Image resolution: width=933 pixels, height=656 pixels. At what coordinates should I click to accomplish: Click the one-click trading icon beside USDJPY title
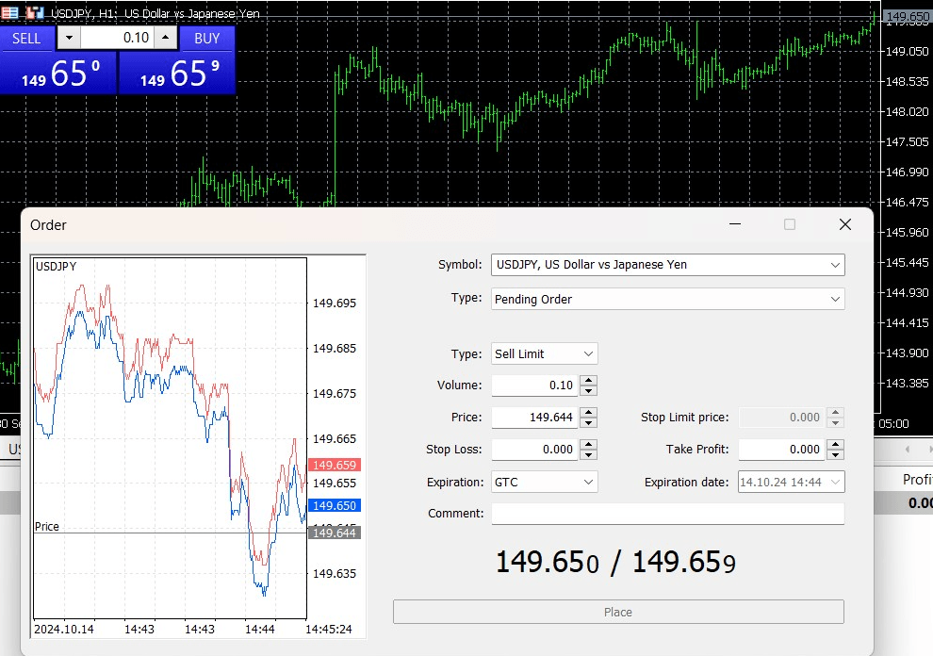(34, 13)
